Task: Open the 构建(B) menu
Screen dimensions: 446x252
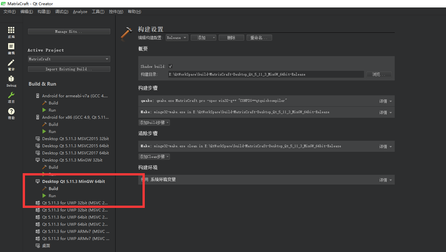Action: (x=44, y=11)
